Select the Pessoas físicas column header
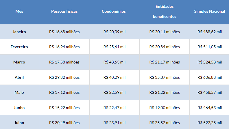 [64, 12]
